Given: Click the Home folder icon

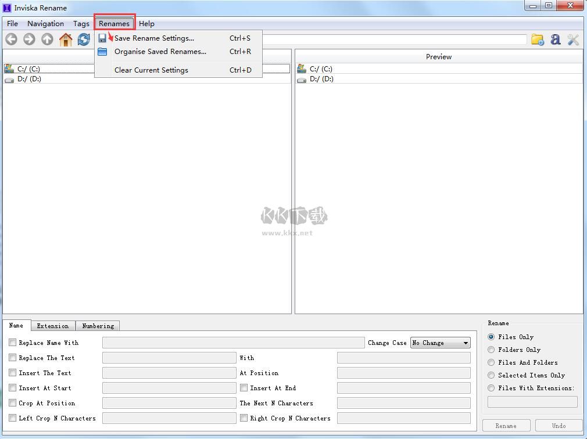Looking at the screenshot, I should pos(66,39).
